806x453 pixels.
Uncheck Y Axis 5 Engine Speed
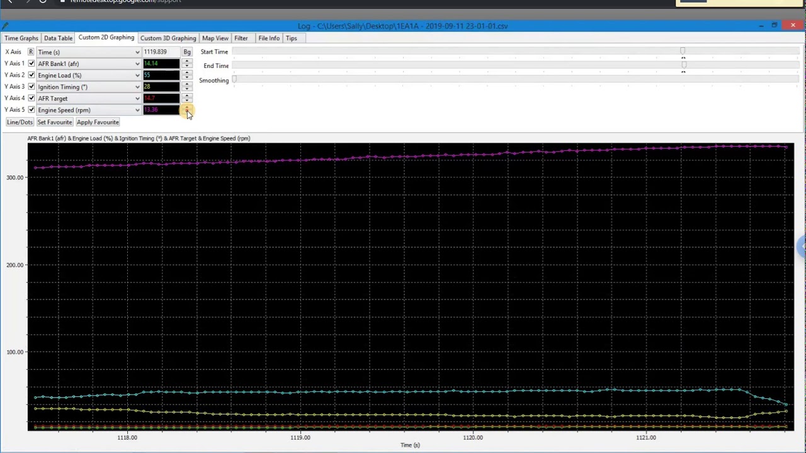[x=31, y=109]
